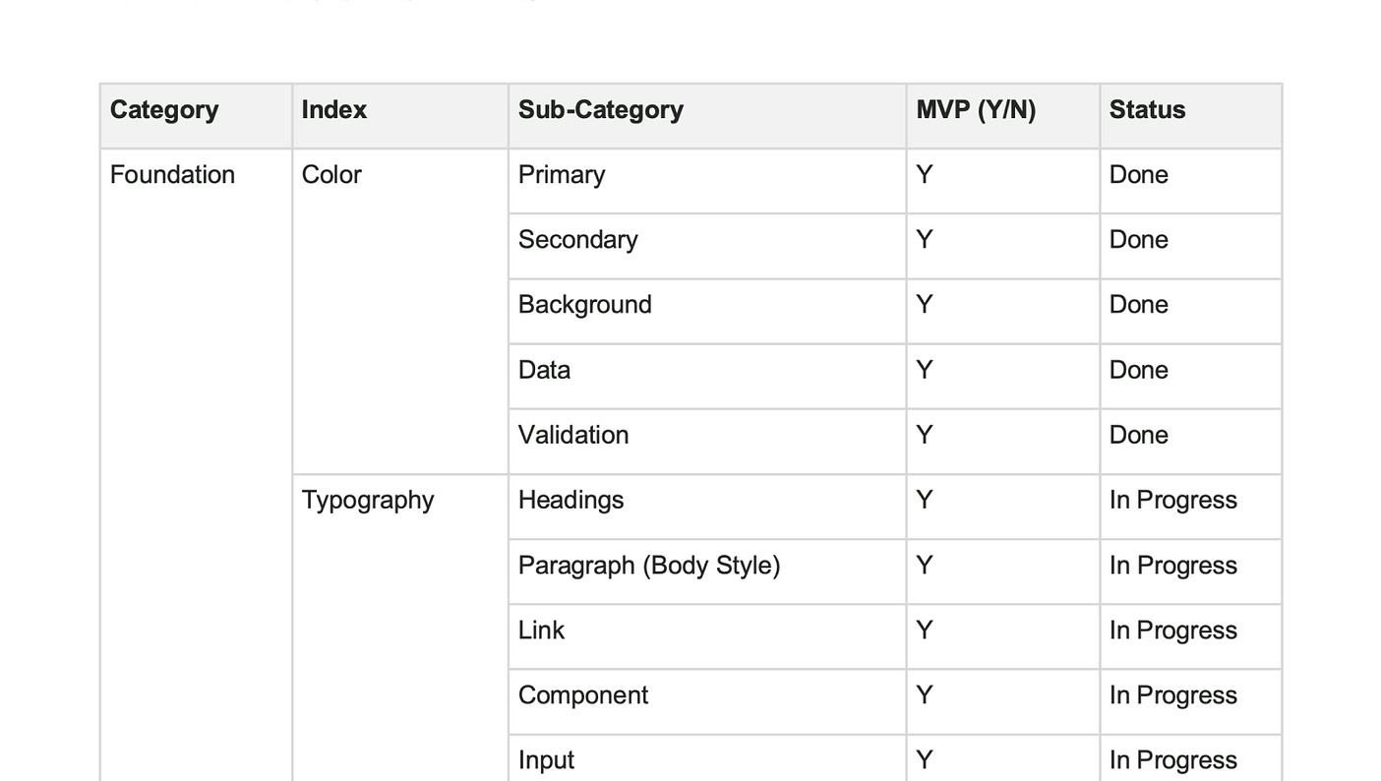This screenshot has height=781, width=1381.
Task: Select the Paragraph (Body Style) cell
Action: click(707, 571)
